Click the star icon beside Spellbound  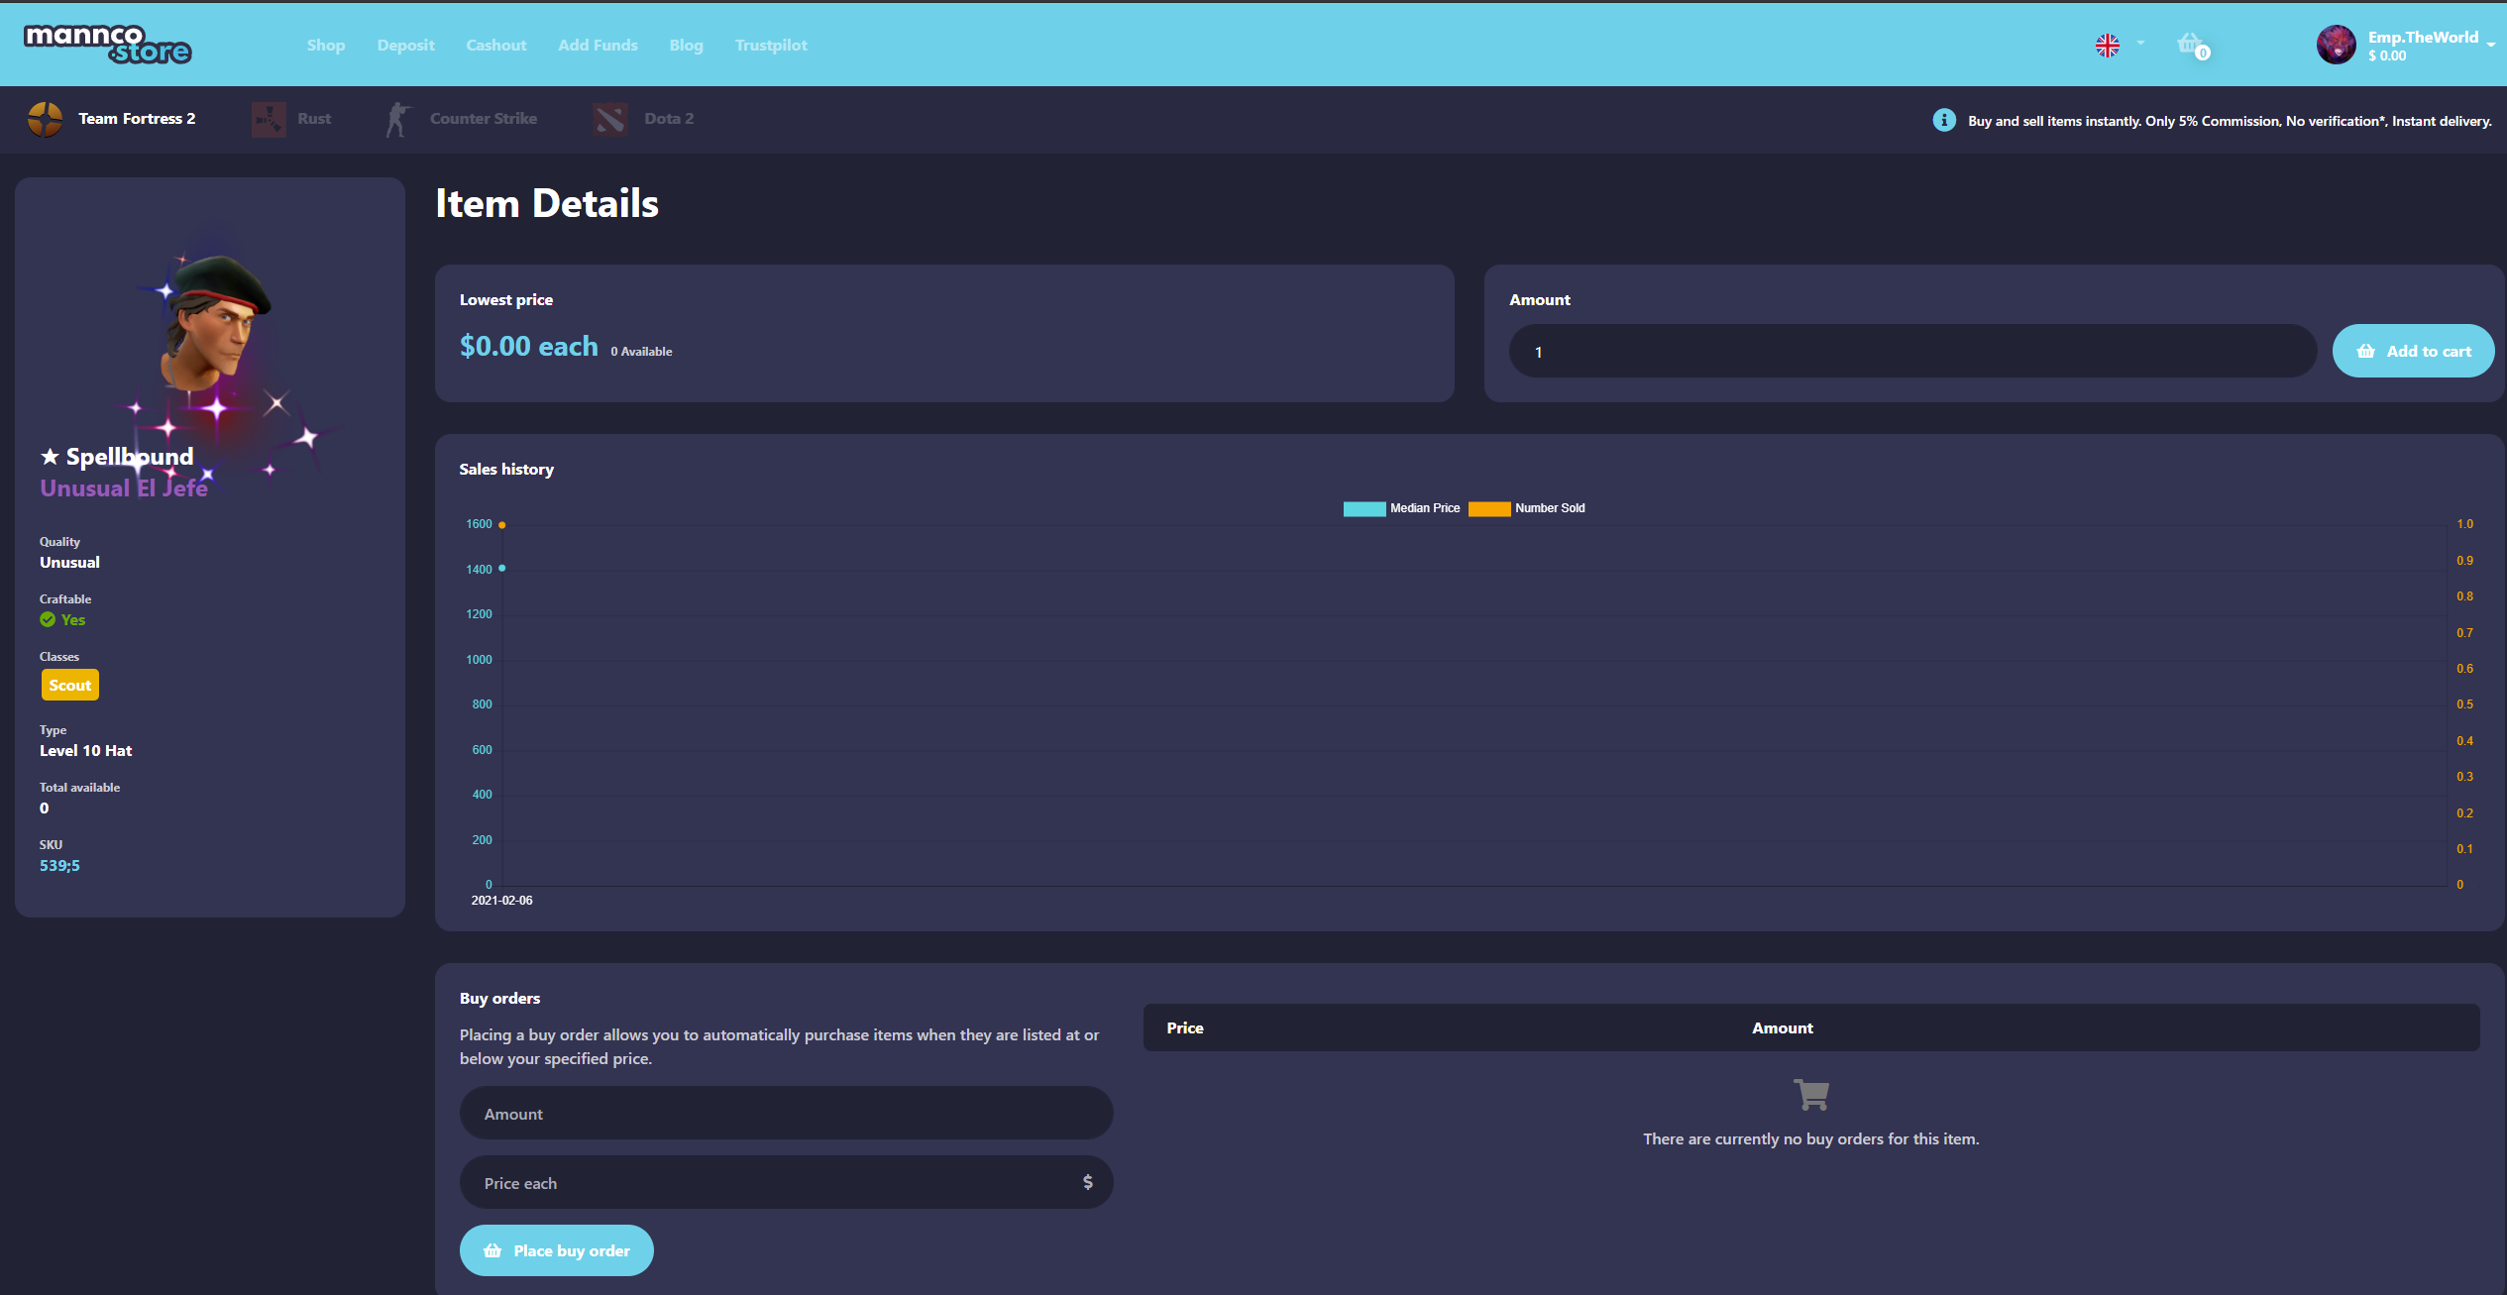[x=50, y=457]
